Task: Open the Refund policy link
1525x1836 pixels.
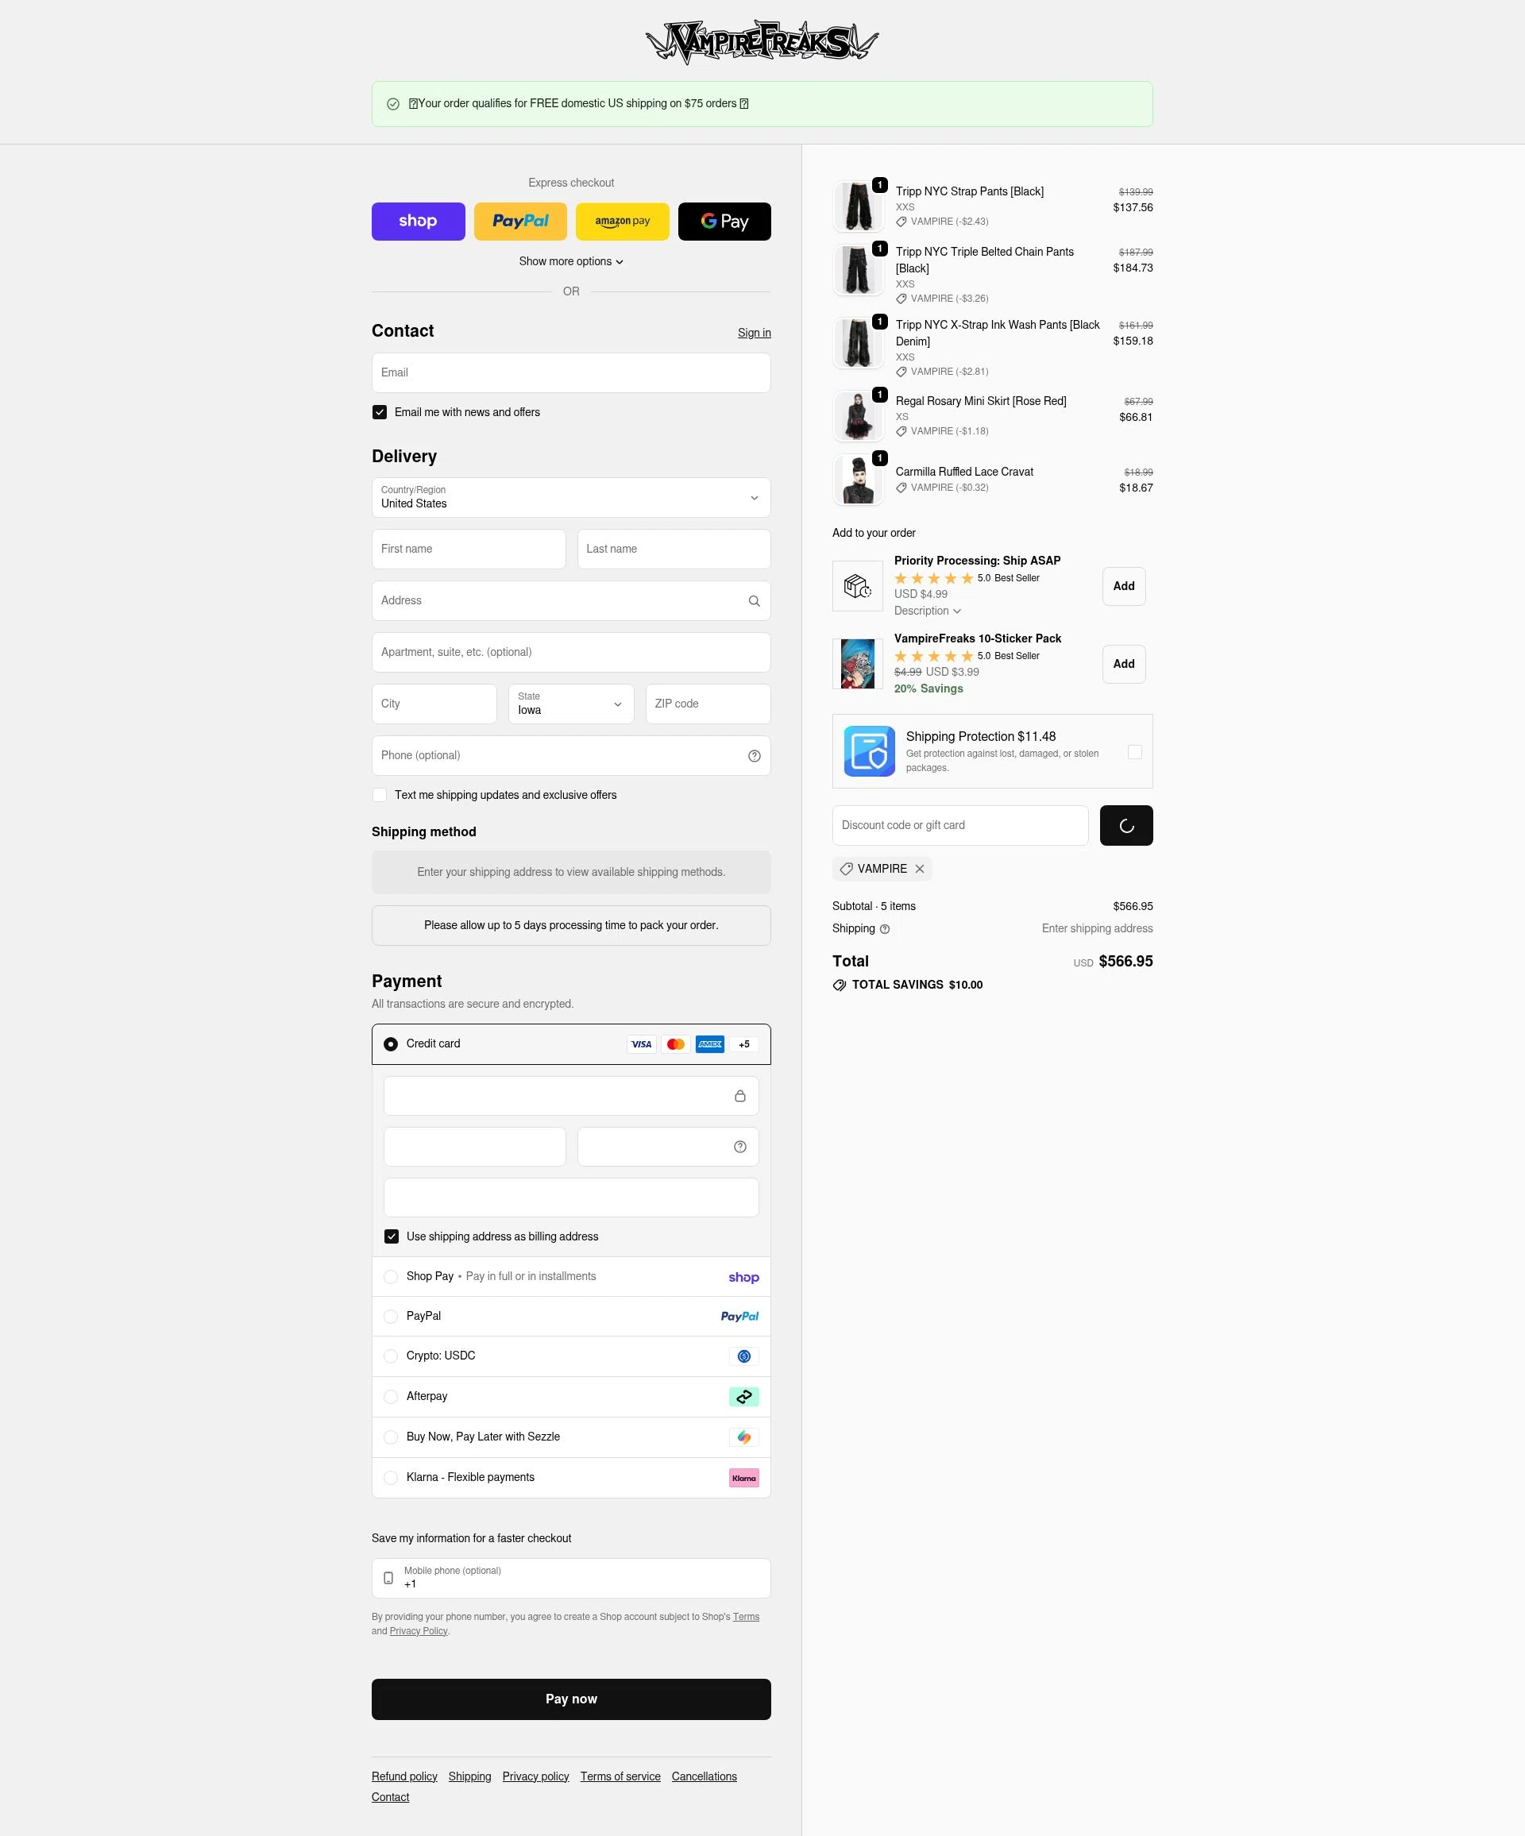Action: click(404, 1776)
